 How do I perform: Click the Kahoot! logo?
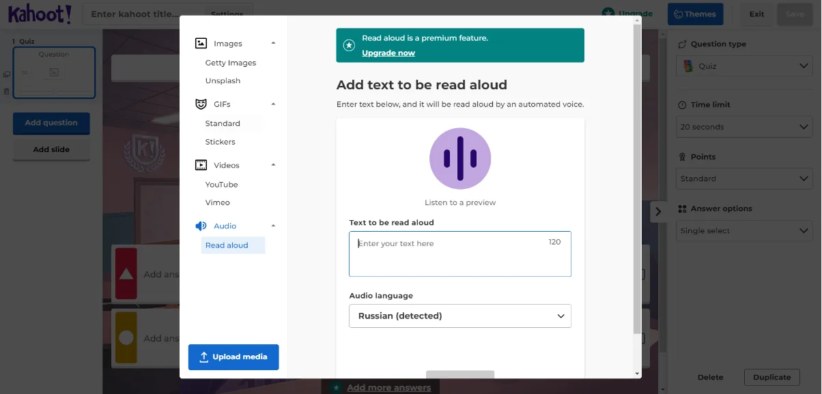[40, 14]
